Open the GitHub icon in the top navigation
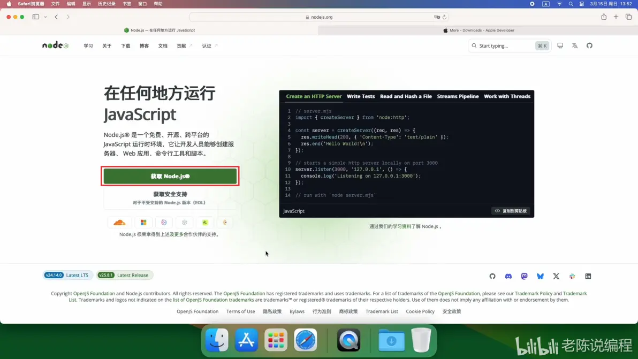This screenshot has height=359, width=638. [x=589, y=45]
